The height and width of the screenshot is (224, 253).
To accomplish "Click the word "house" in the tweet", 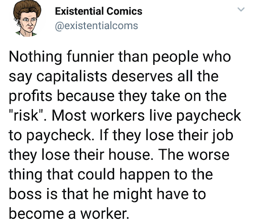I will (129, 155).
